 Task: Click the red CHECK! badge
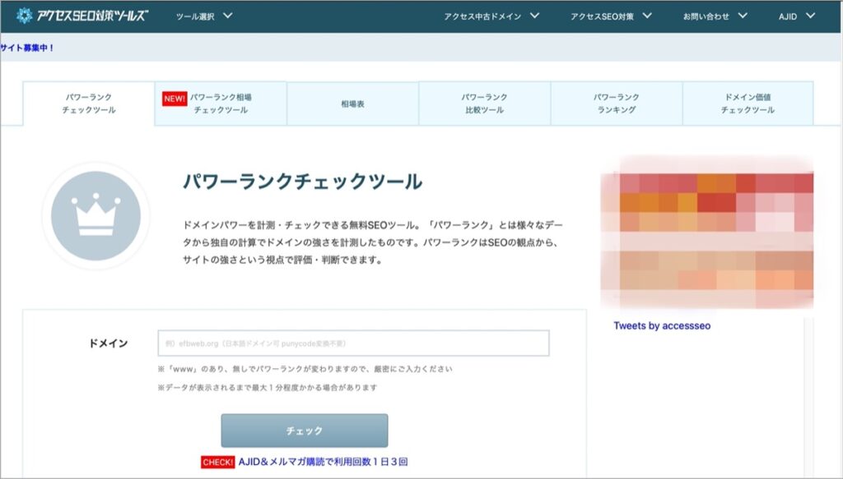[217, 462]
